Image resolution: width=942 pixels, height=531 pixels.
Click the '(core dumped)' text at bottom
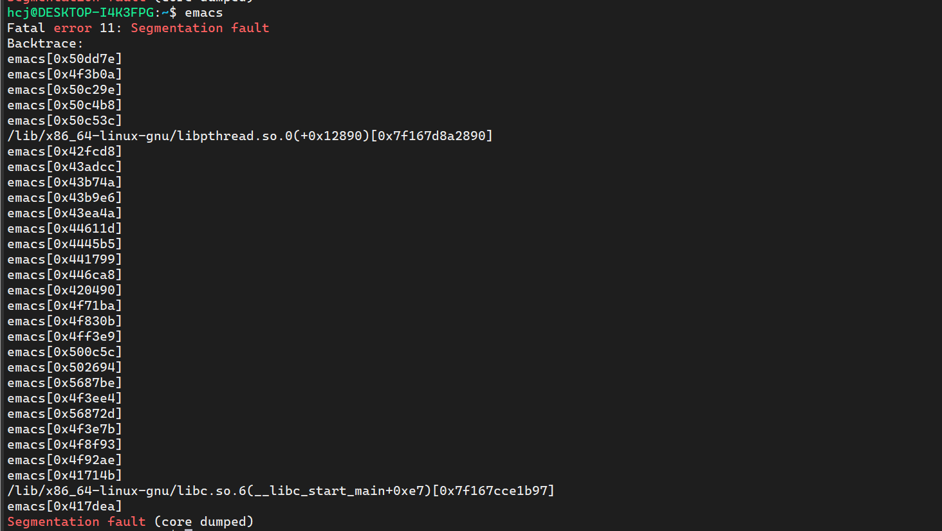pos(204,522)
